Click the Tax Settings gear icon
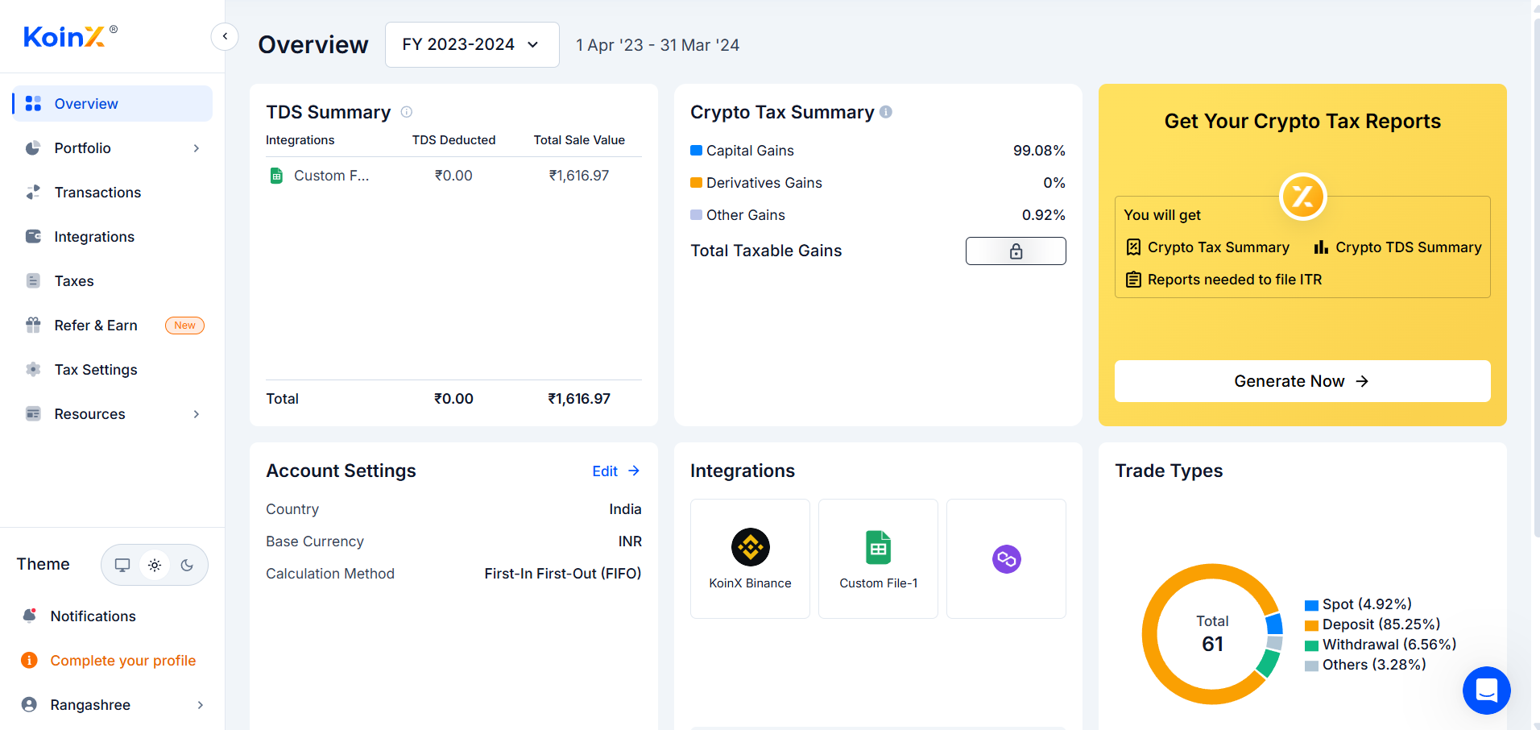The height and width of the screenshot is (730, 1540). (x=33, y=369)
